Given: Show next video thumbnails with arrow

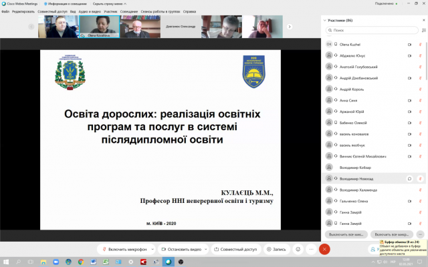Looking at the screenshot, I should pyautogui.click(x=290, y=27).
